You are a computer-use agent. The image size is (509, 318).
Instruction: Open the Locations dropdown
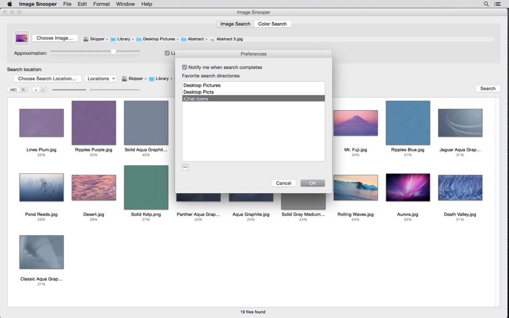coord(100,78)
